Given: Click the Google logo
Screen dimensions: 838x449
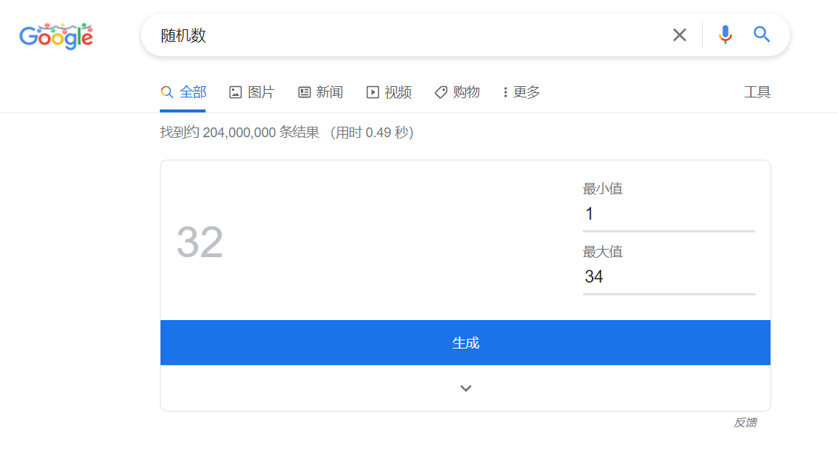Looking at the screenshot, I should 56,36.
